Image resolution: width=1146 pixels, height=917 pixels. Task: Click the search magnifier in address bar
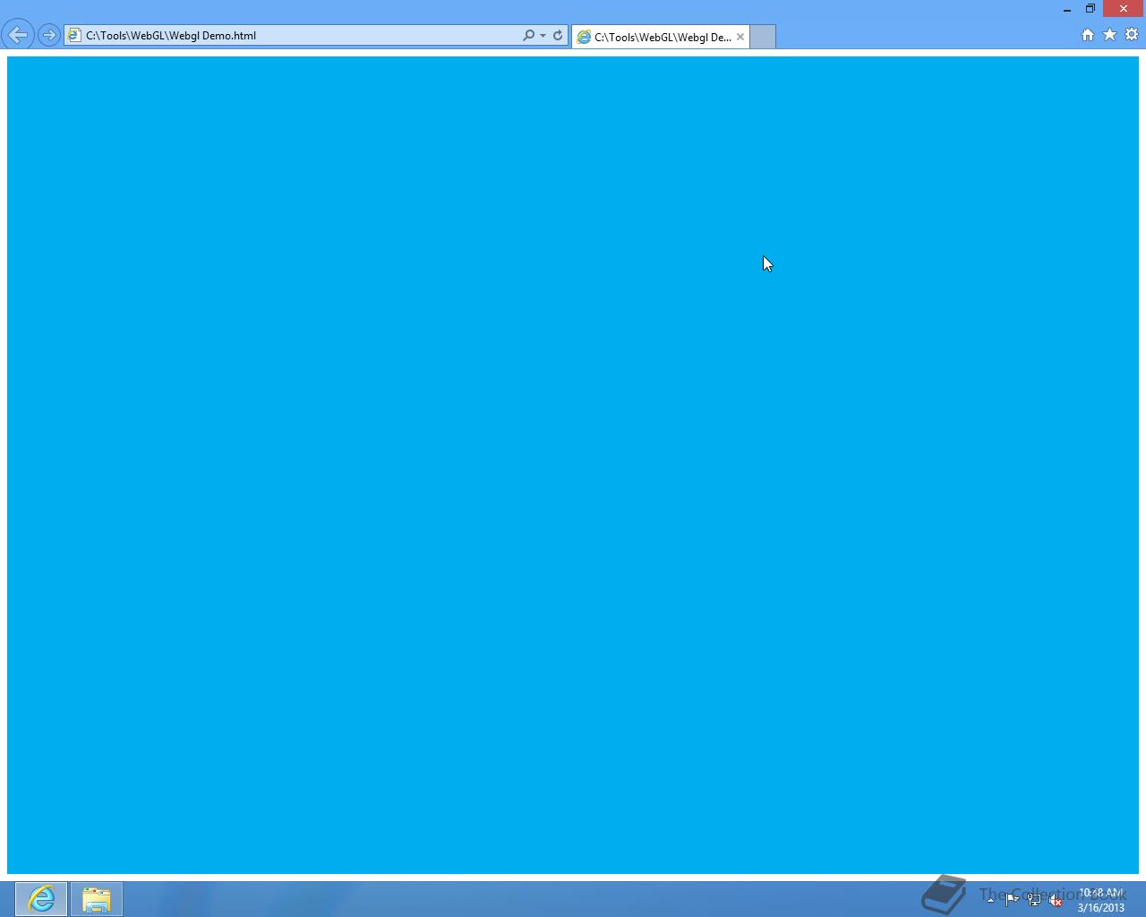pyautogui.click(x=529, y=36)
